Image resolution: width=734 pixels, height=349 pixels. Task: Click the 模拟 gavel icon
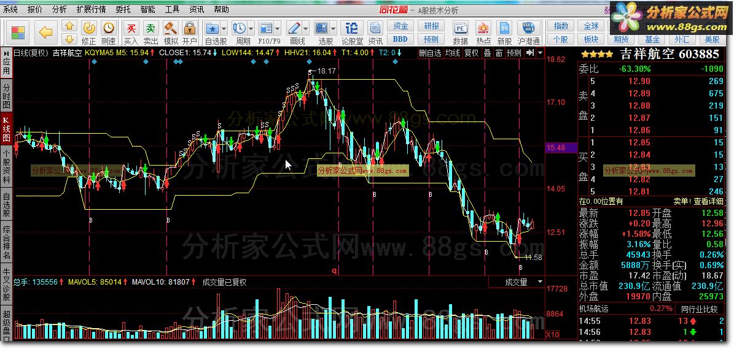click(170, 28)
